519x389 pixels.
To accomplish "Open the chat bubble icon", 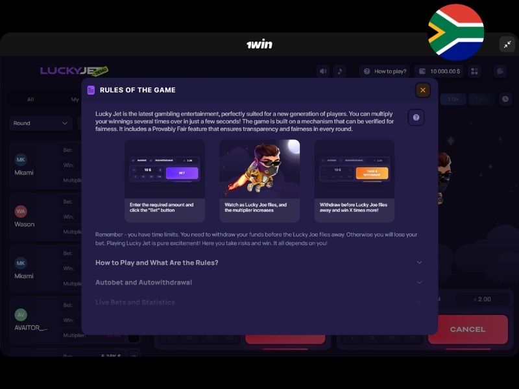I will [500, 71].
